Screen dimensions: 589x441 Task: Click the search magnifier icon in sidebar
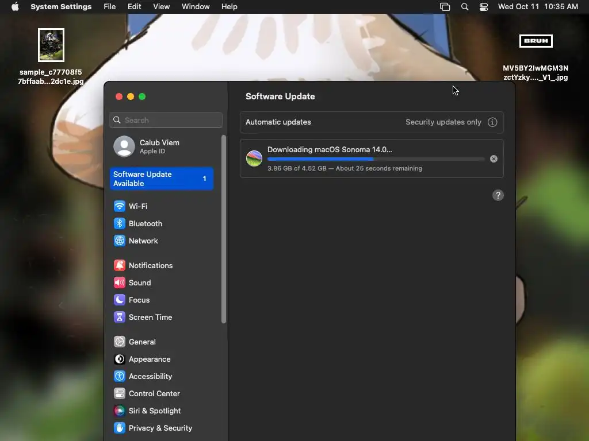point(117,120)
